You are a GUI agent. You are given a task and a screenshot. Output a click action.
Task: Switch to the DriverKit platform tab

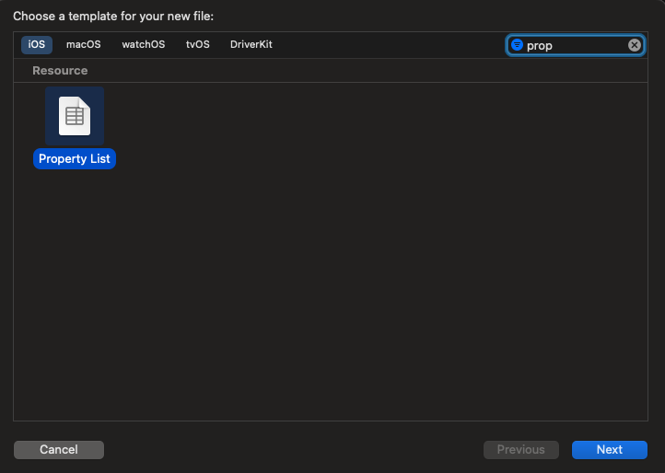[x=251, y=44]
